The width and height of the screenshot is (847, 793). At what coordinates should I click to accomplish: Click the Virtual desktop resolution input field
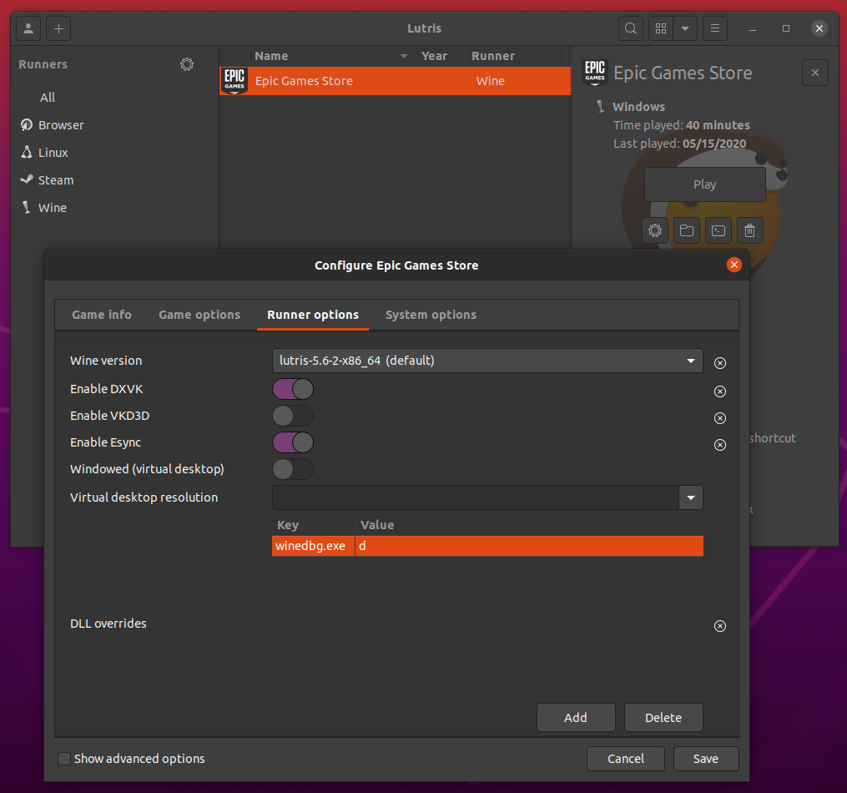(x=476, y=498)
